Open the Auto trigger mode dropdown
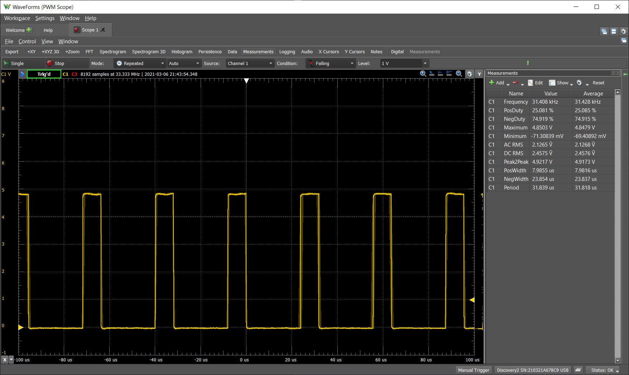This screenshot has height=375, width=629. pos(184,63)
